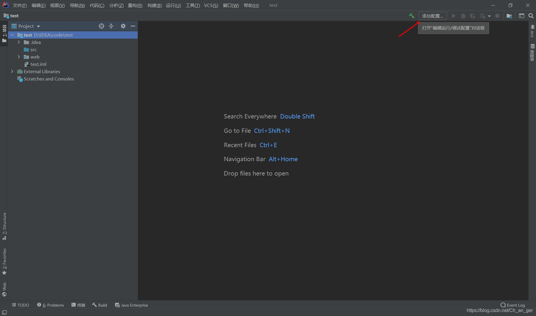Open the 视图(V) menu

(57, 5)
